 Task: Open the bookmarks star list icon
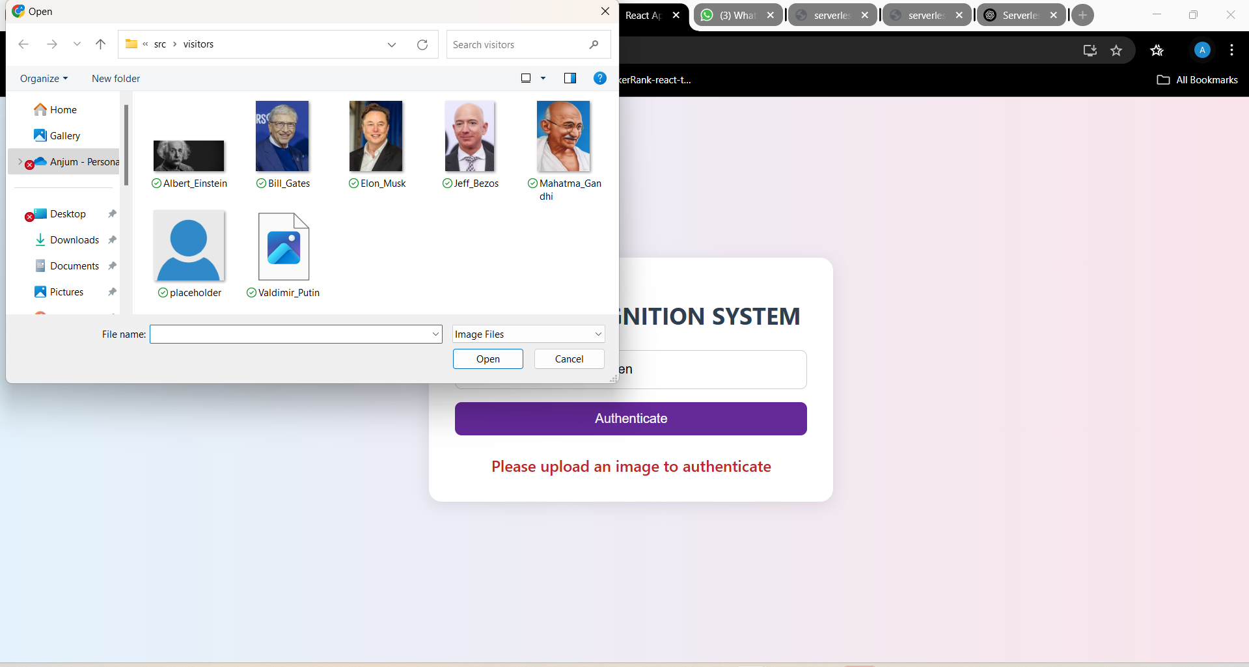point(1157,50)
